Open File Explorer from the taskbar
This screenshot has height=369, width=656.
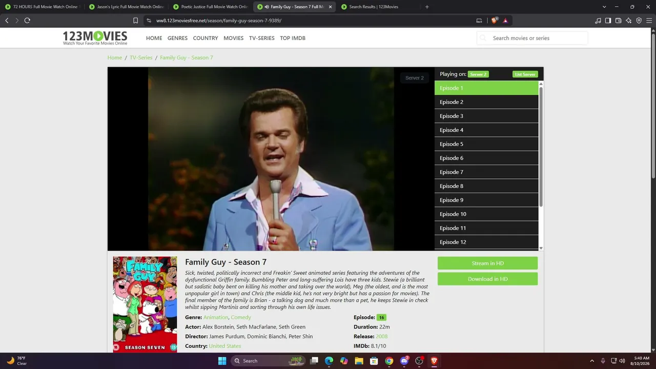click(x=359, y=361)
